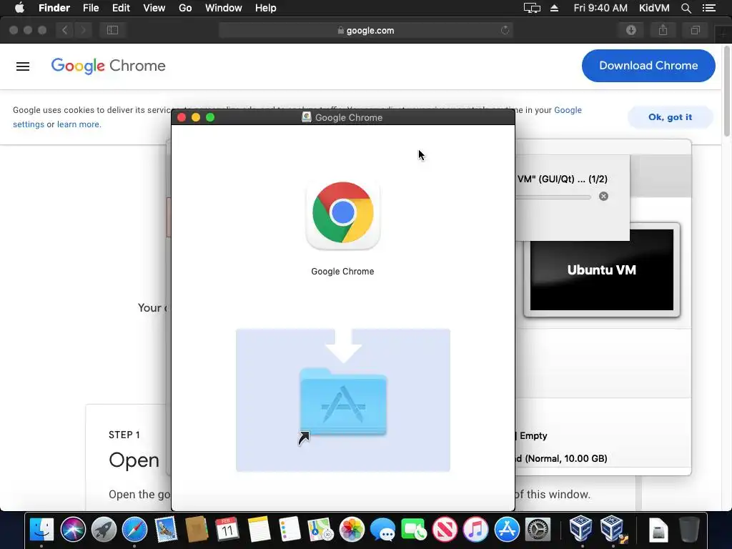Click Safari back arrow

tap(65, 30)
